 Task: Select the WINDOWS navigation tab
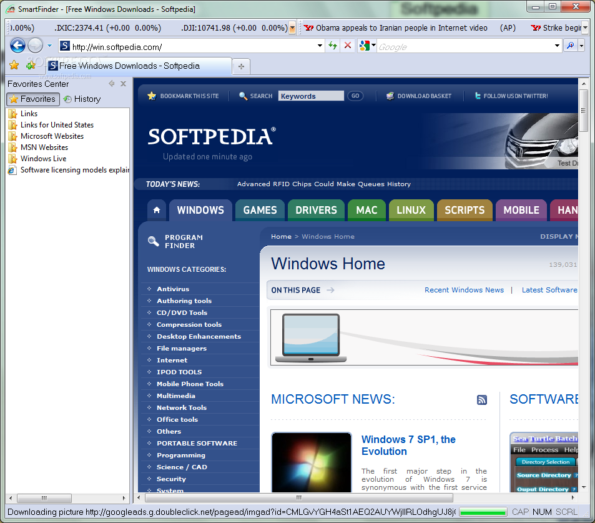pyautogui.click(x=200, y=210)
